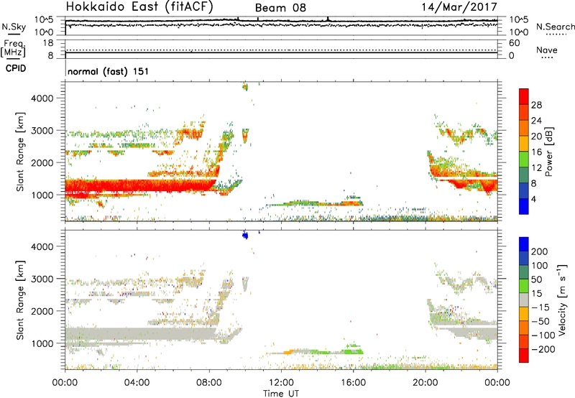Select the 'N.Search' legend label
The height and width of the screenshot is (398, 575).
(556, 27)
